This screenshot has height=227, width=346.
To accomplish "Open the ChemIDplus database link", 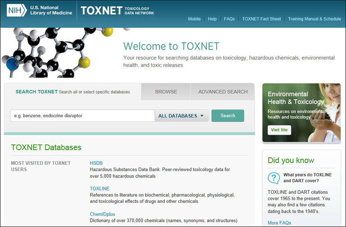I will (x=102, y=214).
